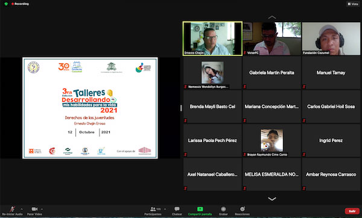Click muted mic icon on Ingrid Perez tile
This screenshot has width=362, height=218.
[x=304, y=154]
